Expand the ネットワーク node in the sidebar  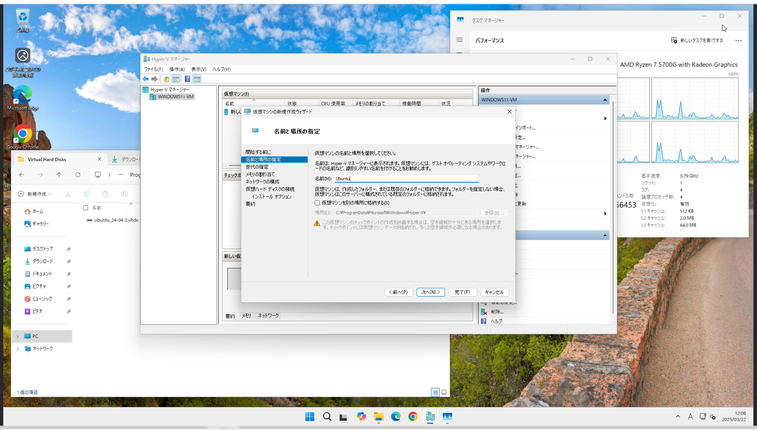pos(18,349)
